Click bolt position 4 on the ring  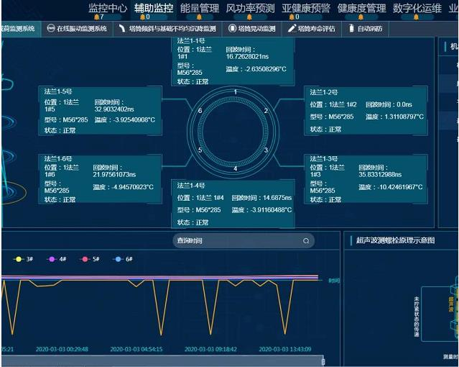tap(236, 168)
